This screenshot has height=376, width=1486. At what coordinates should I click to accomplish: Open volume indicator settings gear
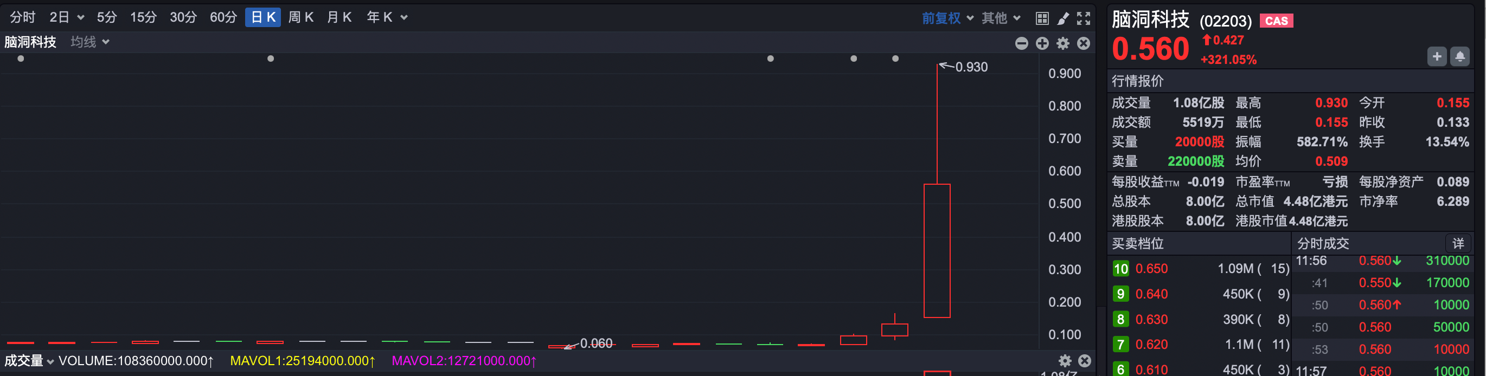[x=1065, y=361]
